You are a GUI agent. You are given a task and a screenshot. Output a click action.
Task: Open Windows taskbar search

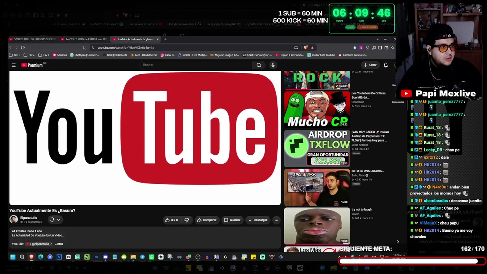point(22,257)
